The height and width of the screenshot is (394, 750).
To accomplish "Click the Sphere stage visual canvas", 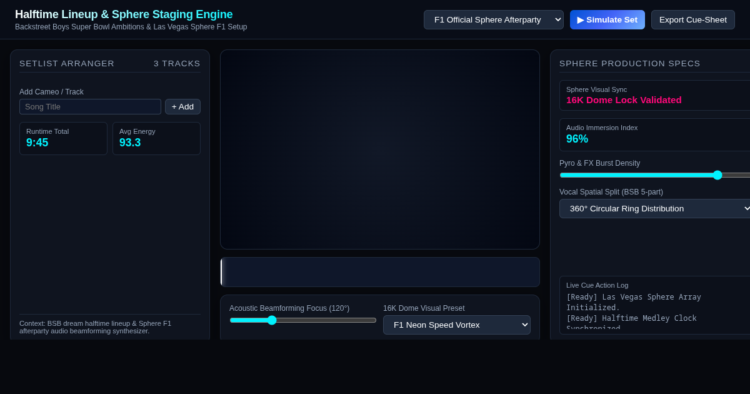I will point(380,149).
